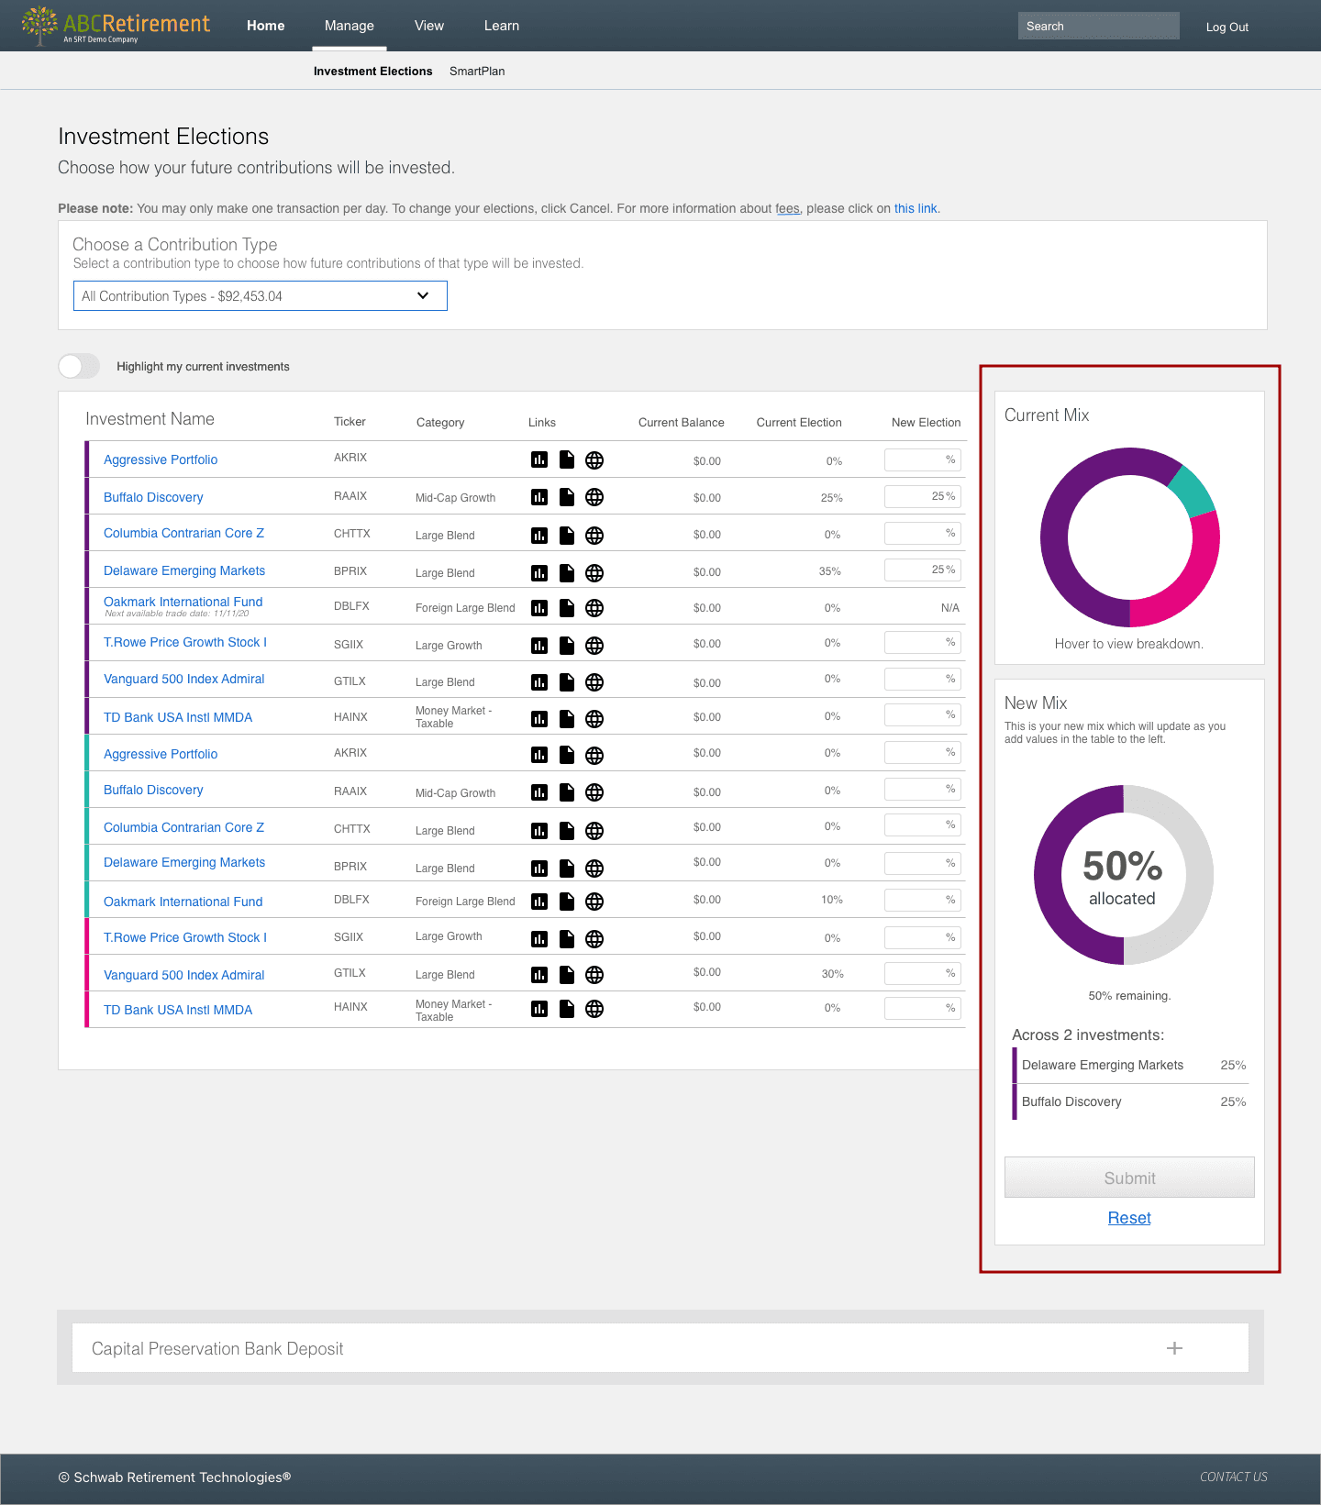The height and width of the screenshot is (1505, 1321).
Task: Click the Current Election column header
Action: 799,423
